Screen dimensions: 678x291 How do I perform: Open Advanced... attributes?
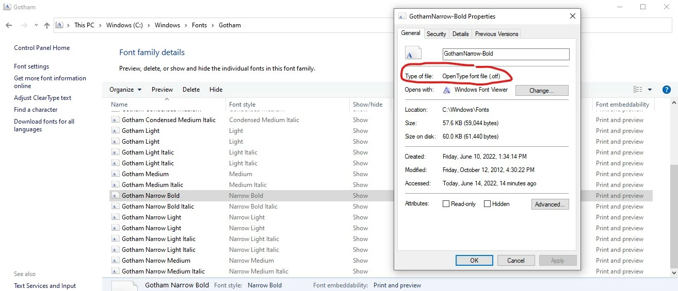(x=550, y=204)
